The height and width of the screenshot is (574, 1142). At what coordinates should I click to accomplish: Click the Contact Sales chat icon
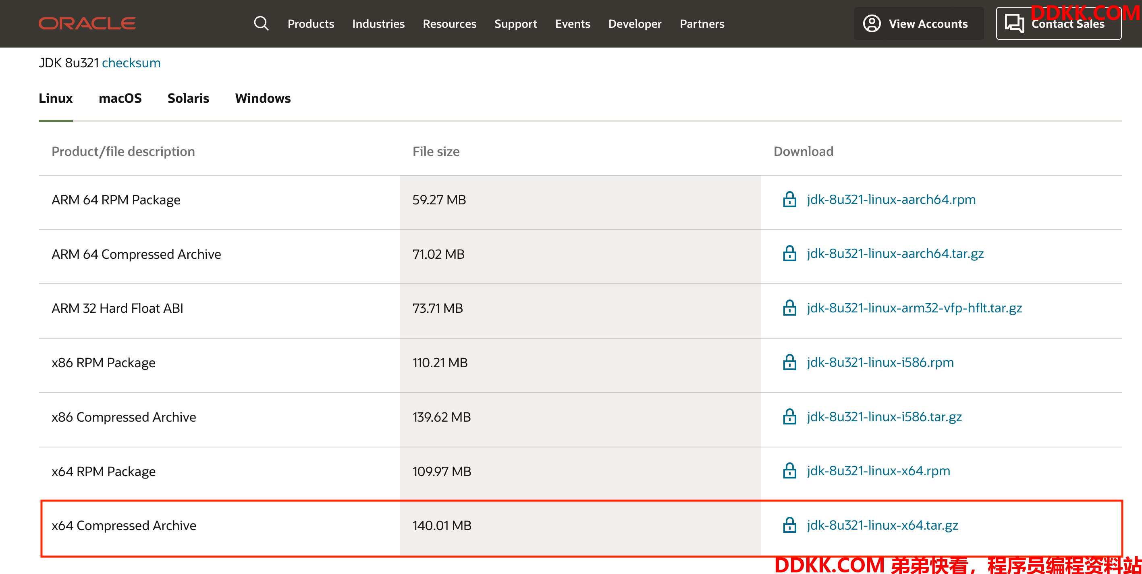1014,23
